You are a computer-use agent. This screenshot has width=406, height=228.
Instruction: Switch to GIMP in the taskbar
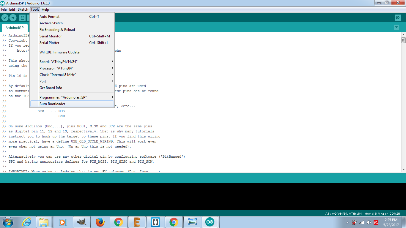(81, 222)
